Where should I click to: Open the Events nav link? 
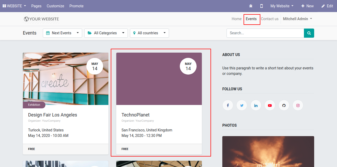[x=251, y=19]
